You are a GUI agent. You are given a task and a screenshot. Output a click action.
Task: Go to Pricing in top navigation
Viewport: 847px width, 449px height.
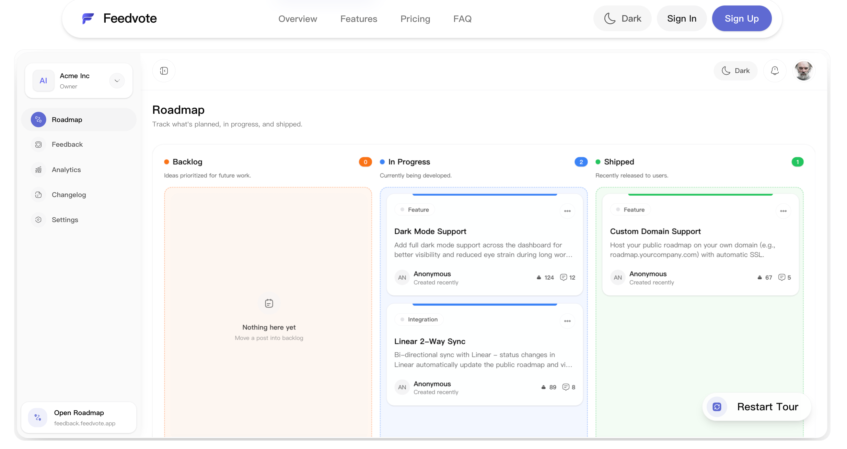click(x=415, y=19)
